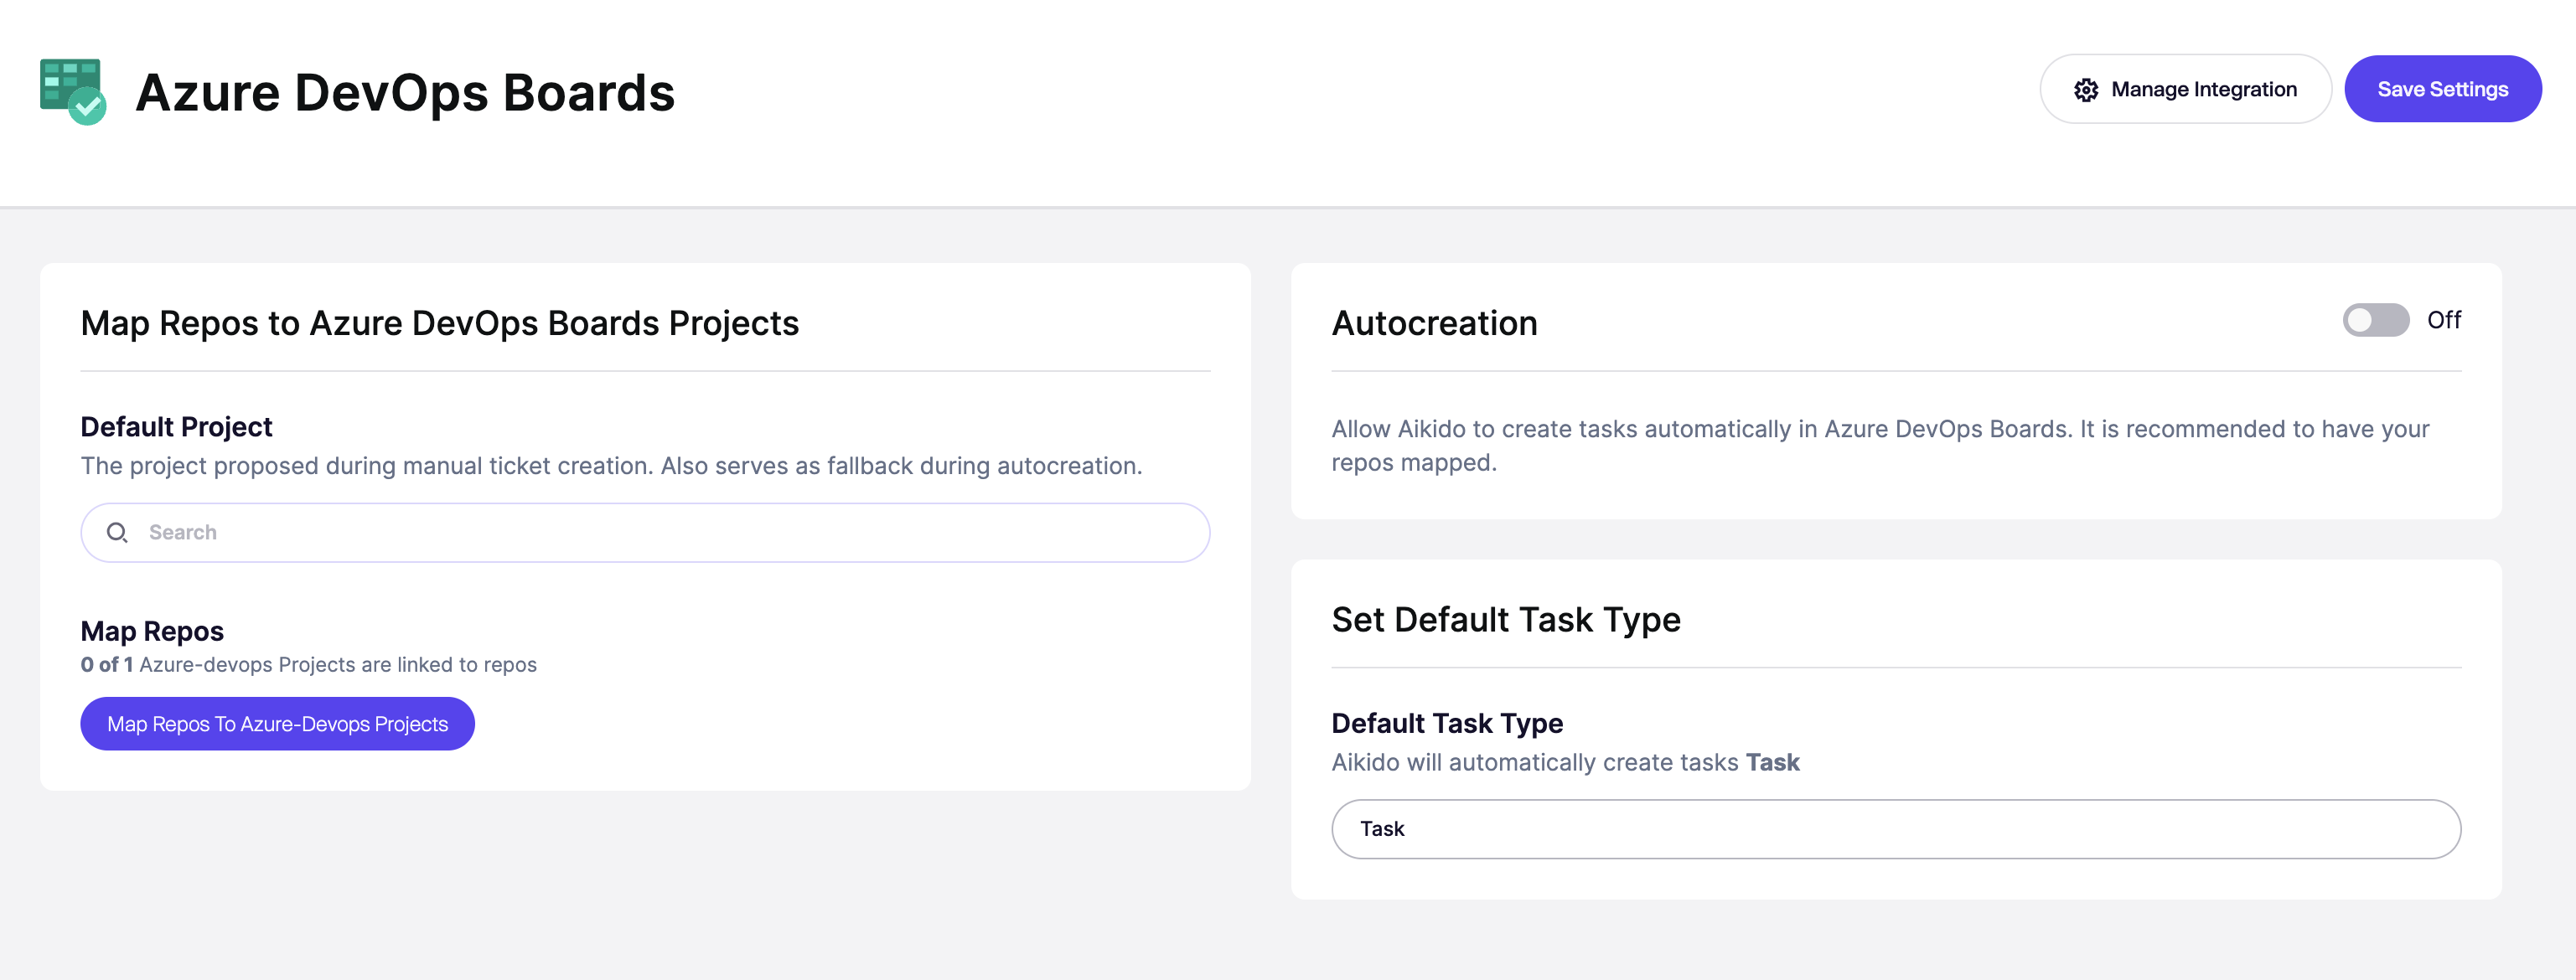Viewport: 2576px width, 980px height.
Task: Open Manage Integration
Action: pyautogui.click(x=2185, y=89)
